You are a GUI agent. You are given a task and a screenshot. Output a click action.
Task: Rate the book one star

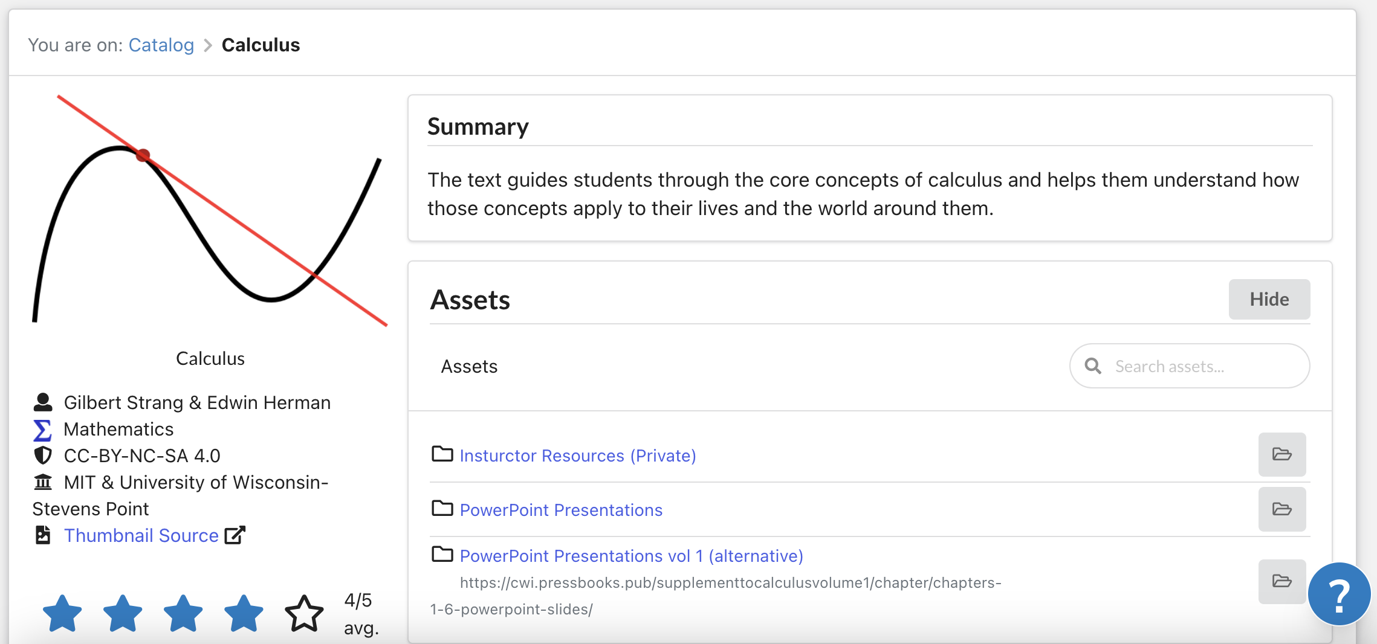pos(62,613)
